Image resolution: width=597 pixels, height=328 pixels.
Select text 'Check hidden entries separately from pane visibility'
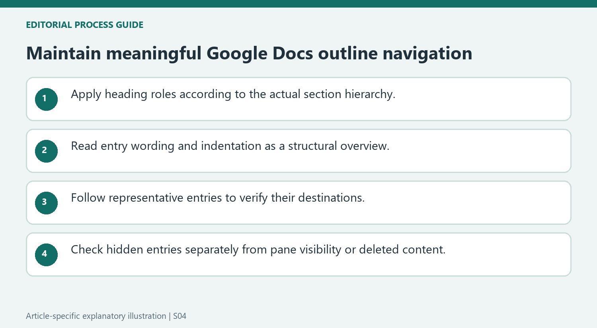point(206,250)
